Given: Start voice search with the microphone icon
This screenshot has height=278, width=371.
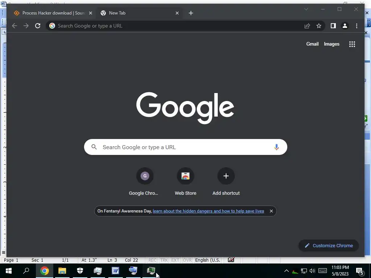Looking at the screenshot, I should point(276,147).
